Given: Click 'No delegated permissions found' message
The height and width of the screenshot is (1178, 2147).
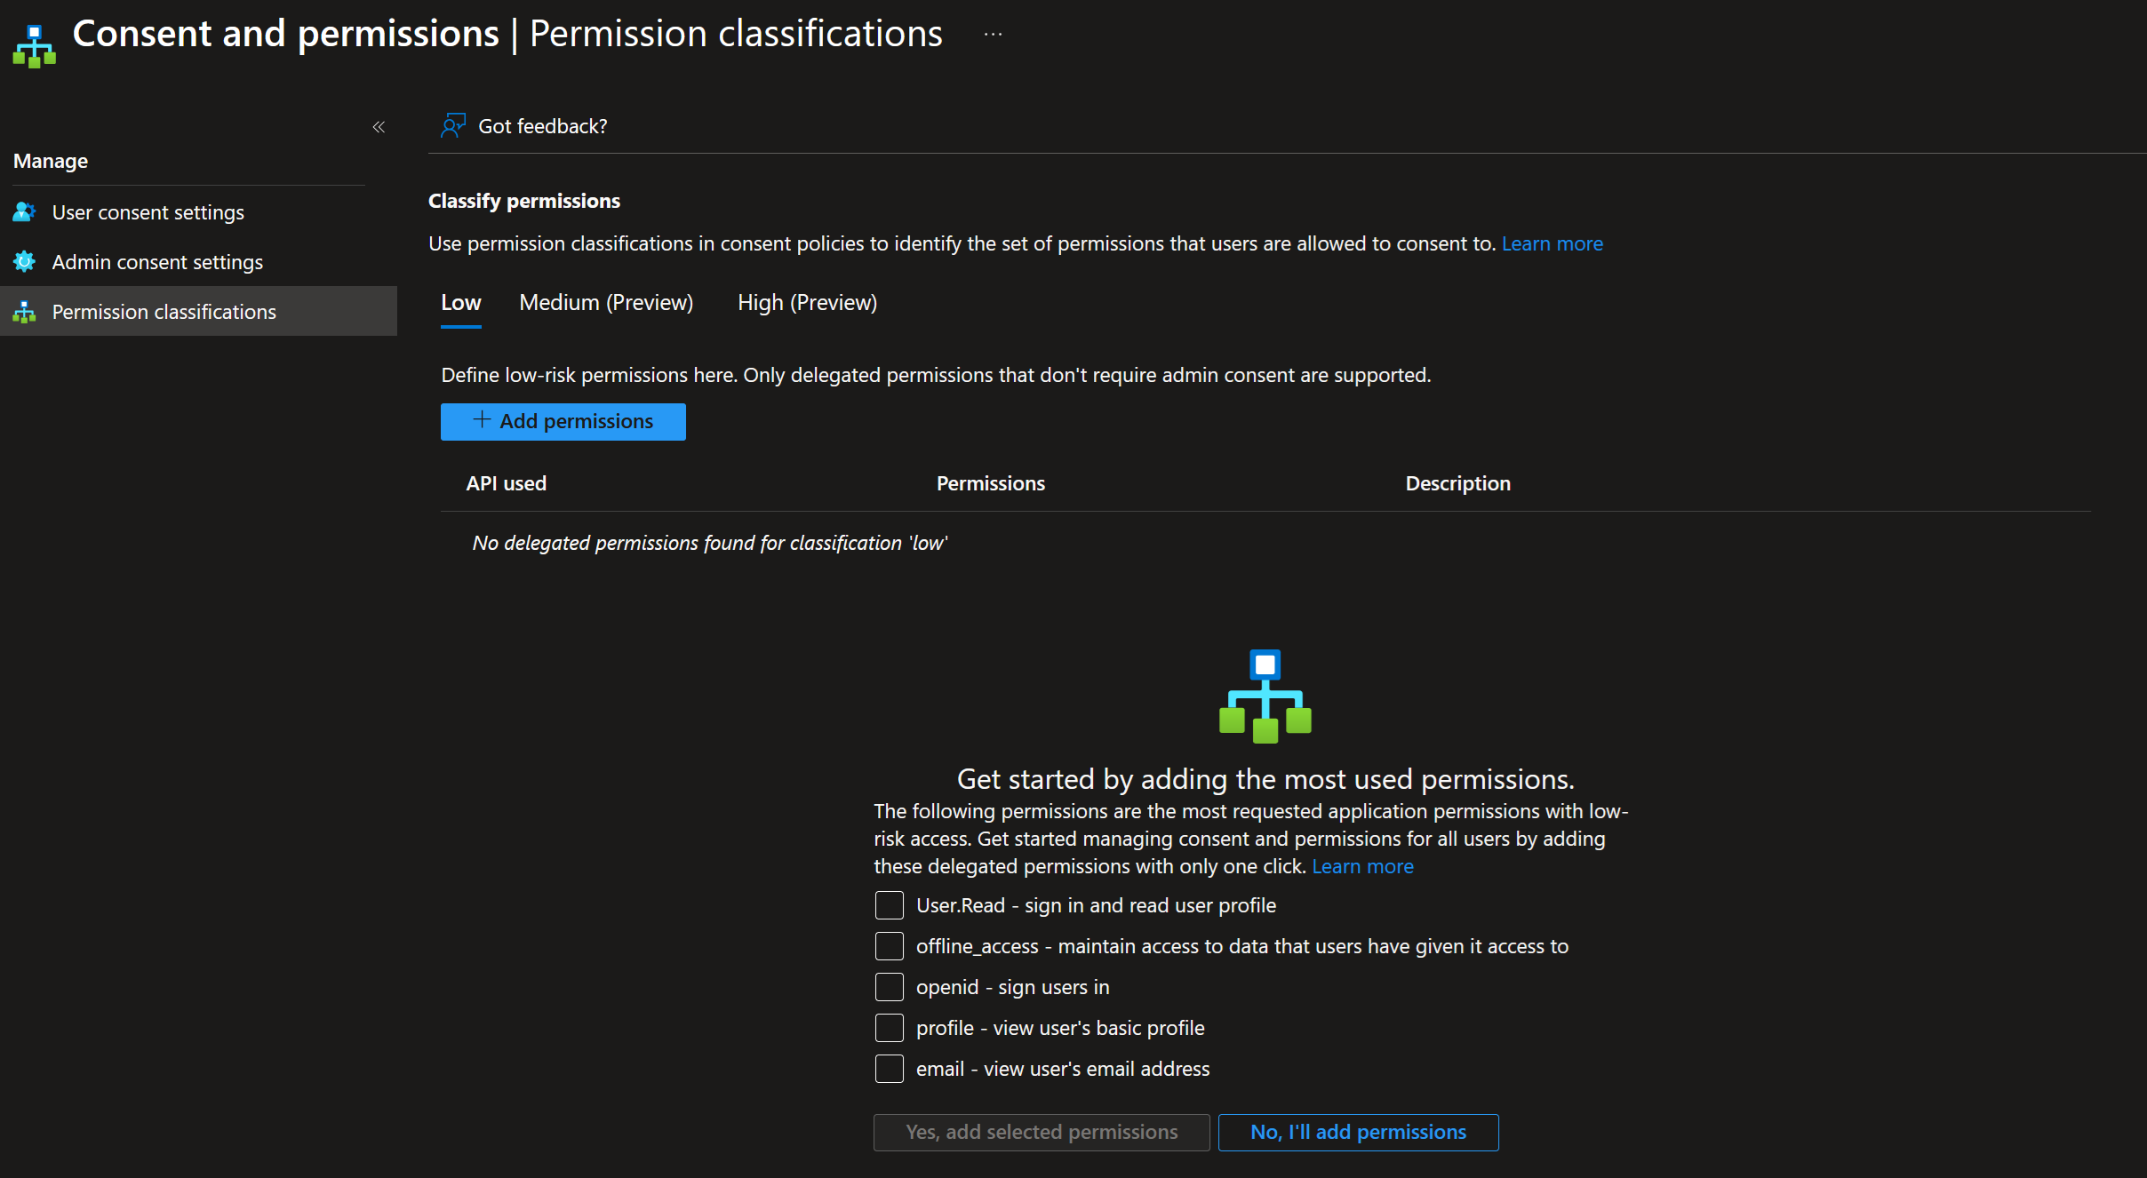Looking at the screenshot, I should (x=710, y=543).
